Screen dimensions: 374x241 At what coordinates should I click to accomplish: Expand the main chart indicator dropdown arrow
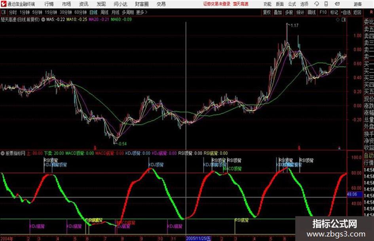43,19
